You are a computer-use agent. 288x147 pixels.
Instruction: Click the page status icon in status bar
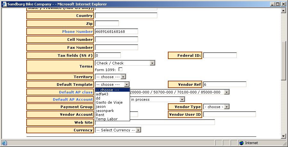point(4,143)
